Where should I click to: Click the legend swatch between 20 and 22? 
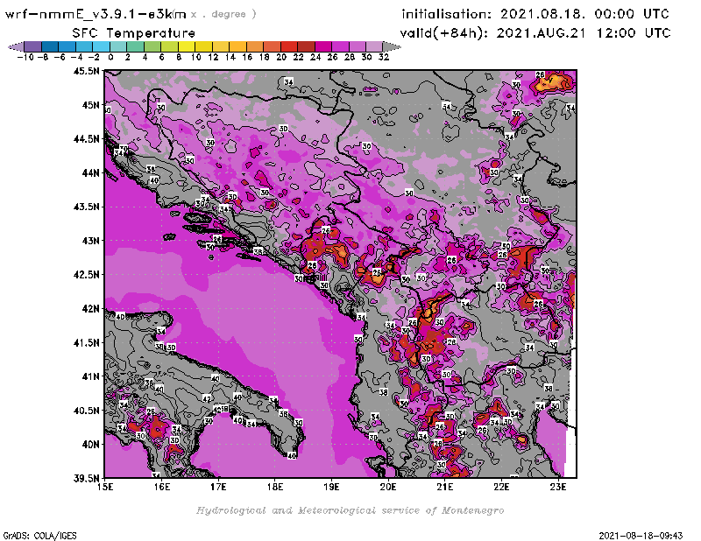coord(289,46)
